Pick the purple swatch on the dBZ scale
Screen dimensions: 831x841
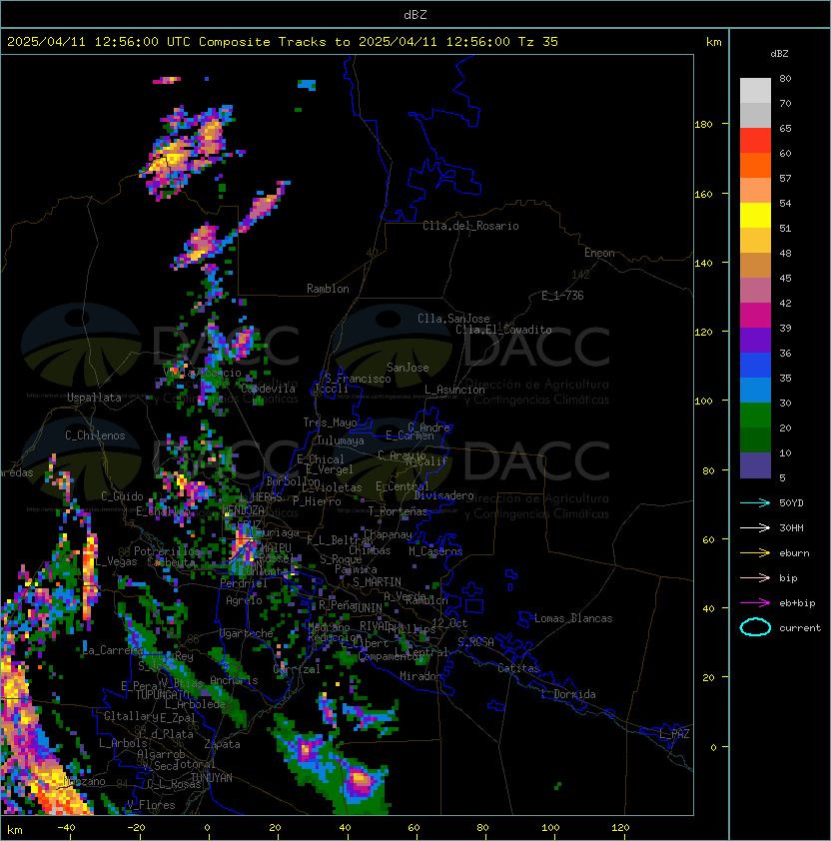pyautogui.click(x=755, y=341)
